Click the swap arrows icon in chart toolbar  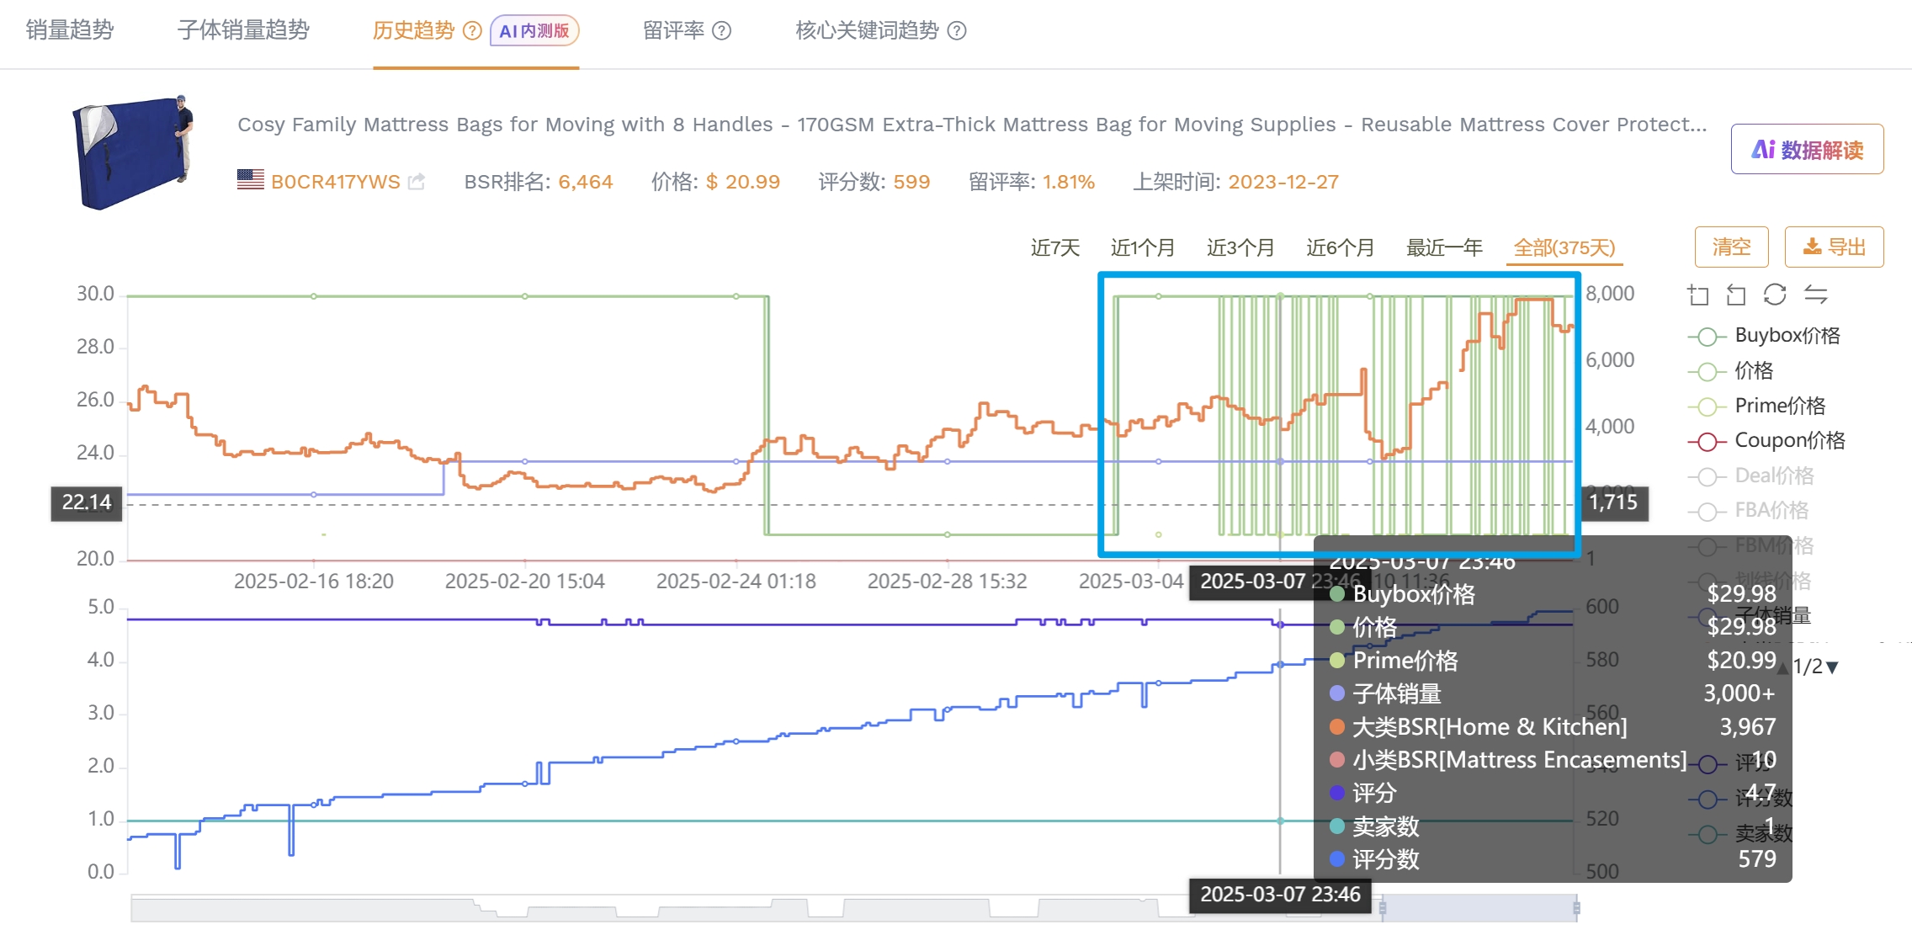(1816, 295)
